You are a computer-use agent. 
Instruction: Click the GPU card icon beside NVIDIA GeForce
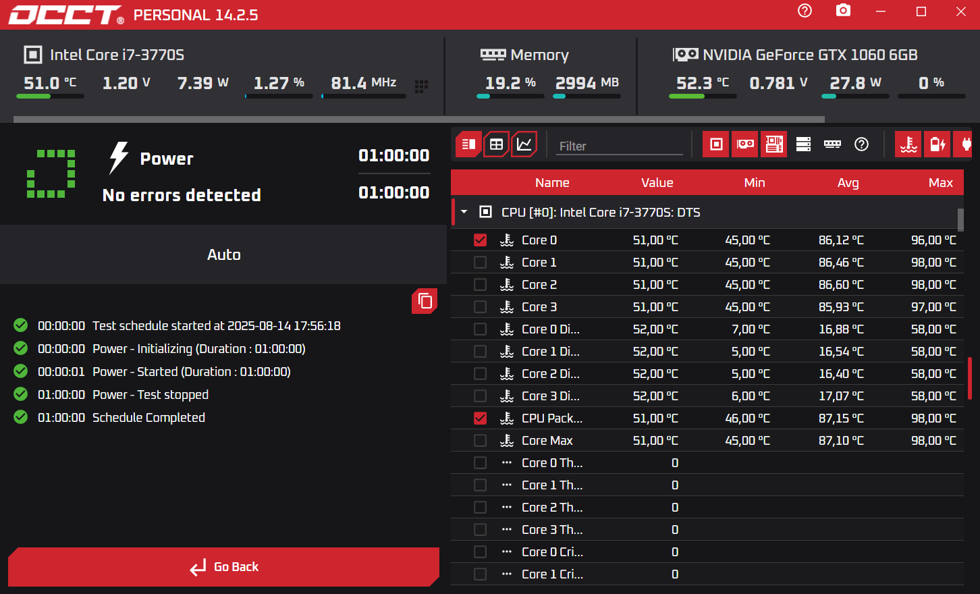click(685, 55)
